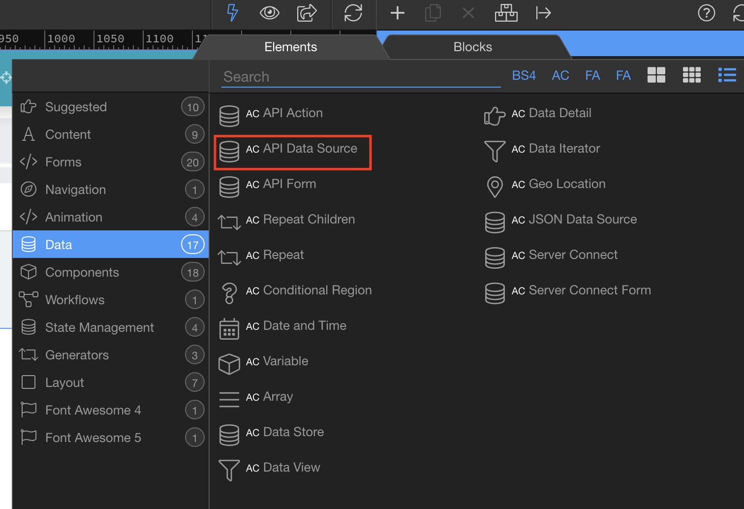Click the plus add icon
This screenshot has height=509, width=744.
pos(397,13)
